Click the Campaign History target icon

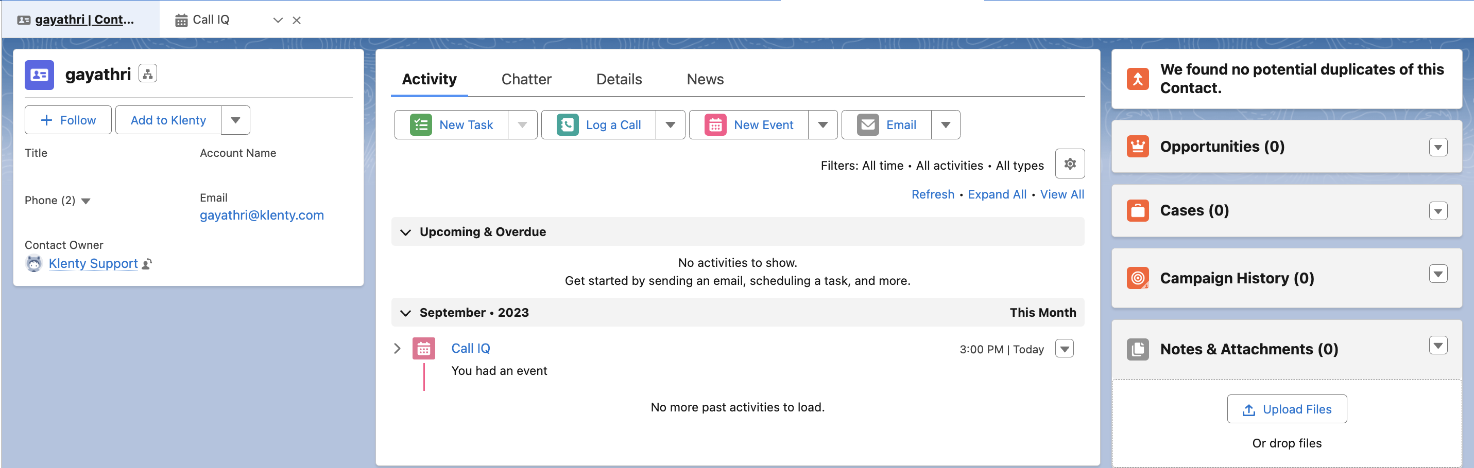click(1138, 278)
